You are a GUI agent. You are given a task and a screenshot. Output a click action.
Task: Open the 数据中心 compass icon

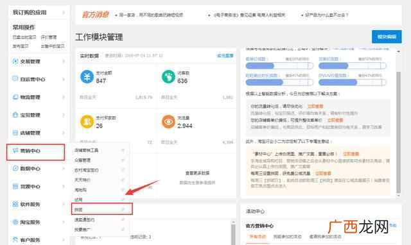tap(15, 168)
